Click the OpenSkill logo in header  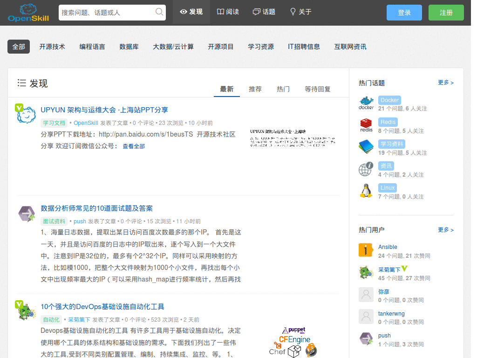(28, 13)
